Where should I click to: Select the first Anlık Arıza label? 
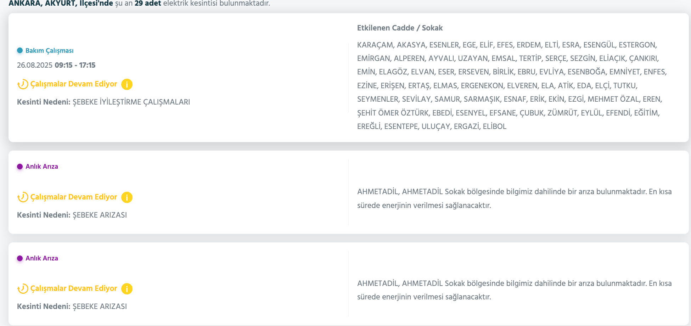coord(42,167)
